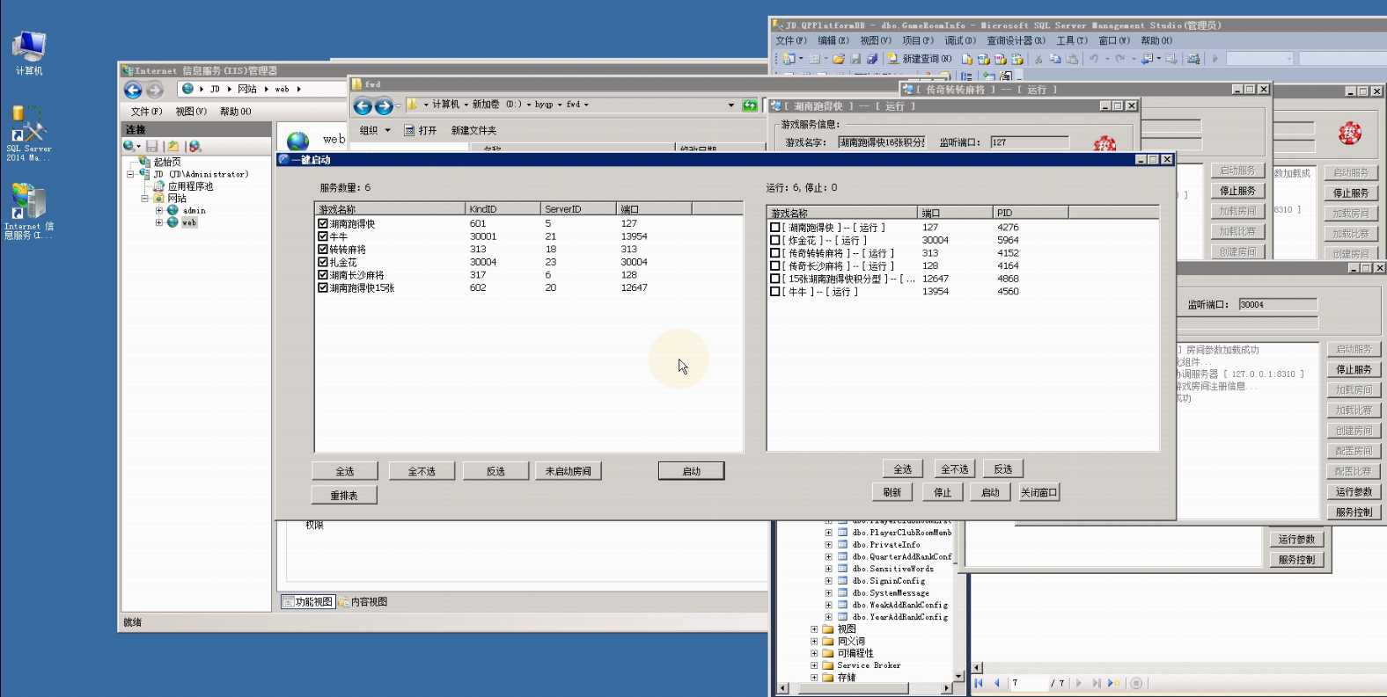Go back in the fwd Explorer window
1387x697 pixels.
pyautogui.click(x=363, y=106)
